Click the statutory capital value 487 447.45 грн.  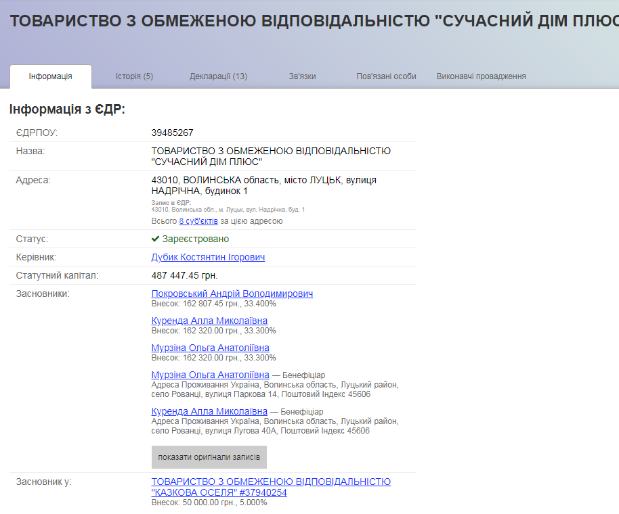[185, 275]
